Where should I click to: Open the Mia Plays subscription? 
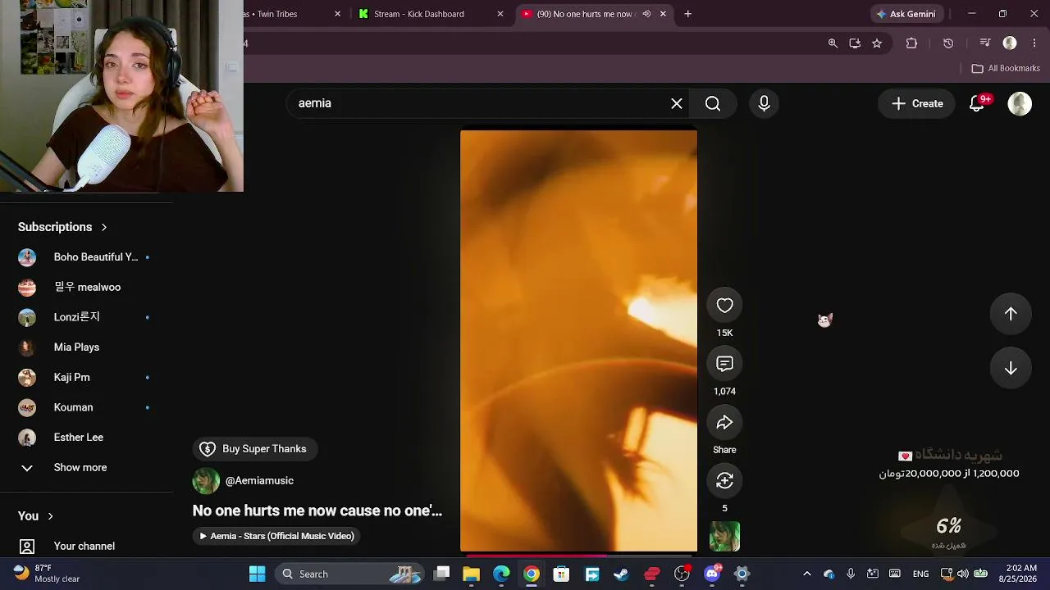pos(86,347)
